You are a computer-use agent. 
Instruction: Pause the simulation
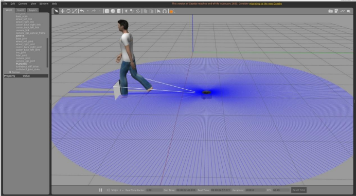[x=101, y=190]
